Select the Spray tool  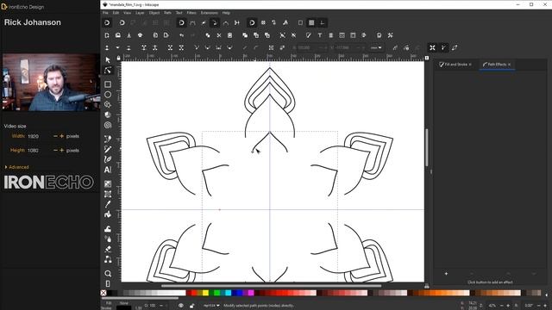click(x=108, y=239)
